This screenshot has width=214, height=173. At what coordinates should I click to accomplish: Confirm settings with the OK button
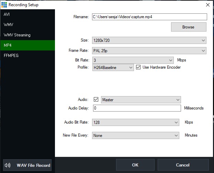[x=135, y=165]
